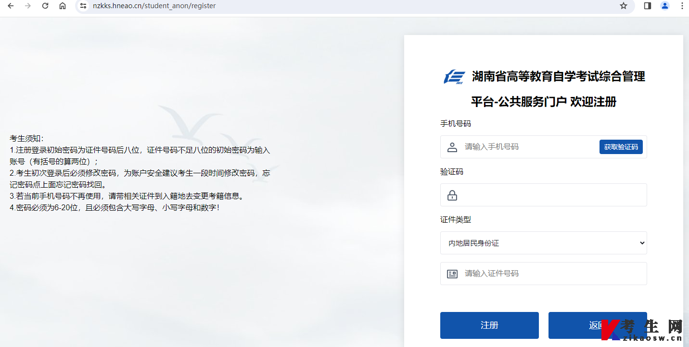Click the person icon in phone field
Image resolution: width=689 pixels, height=347 pixels.
pos(452,147)
